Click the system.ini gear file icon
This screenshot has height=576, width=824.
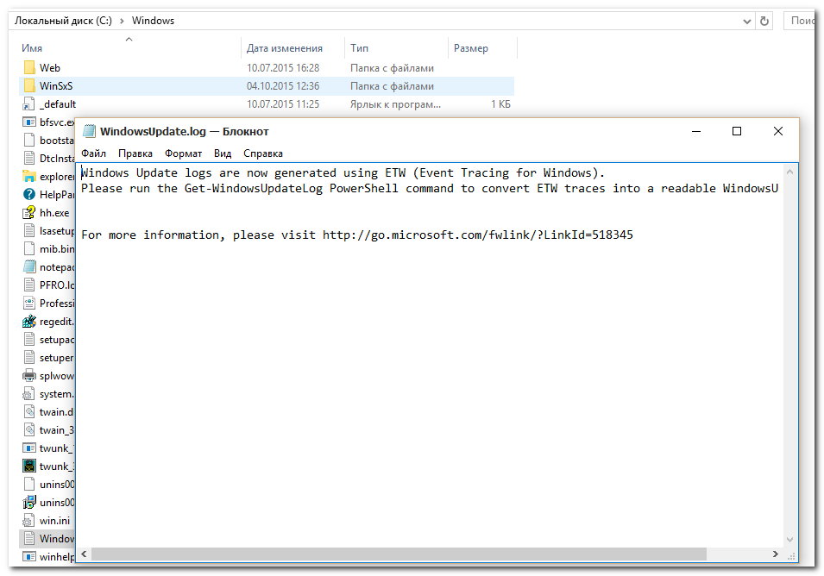[29, 394]
